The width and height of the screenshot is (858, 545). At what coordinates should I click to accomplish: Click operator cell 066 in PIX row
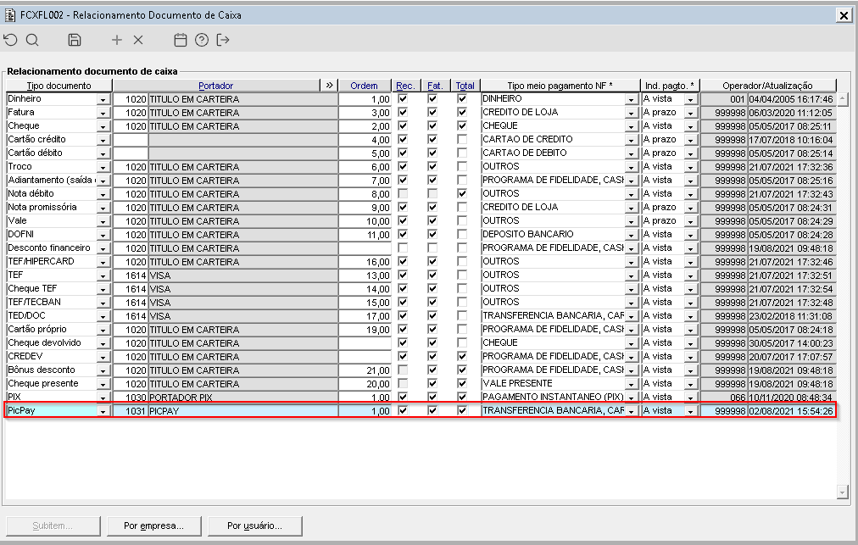(723, 398)
